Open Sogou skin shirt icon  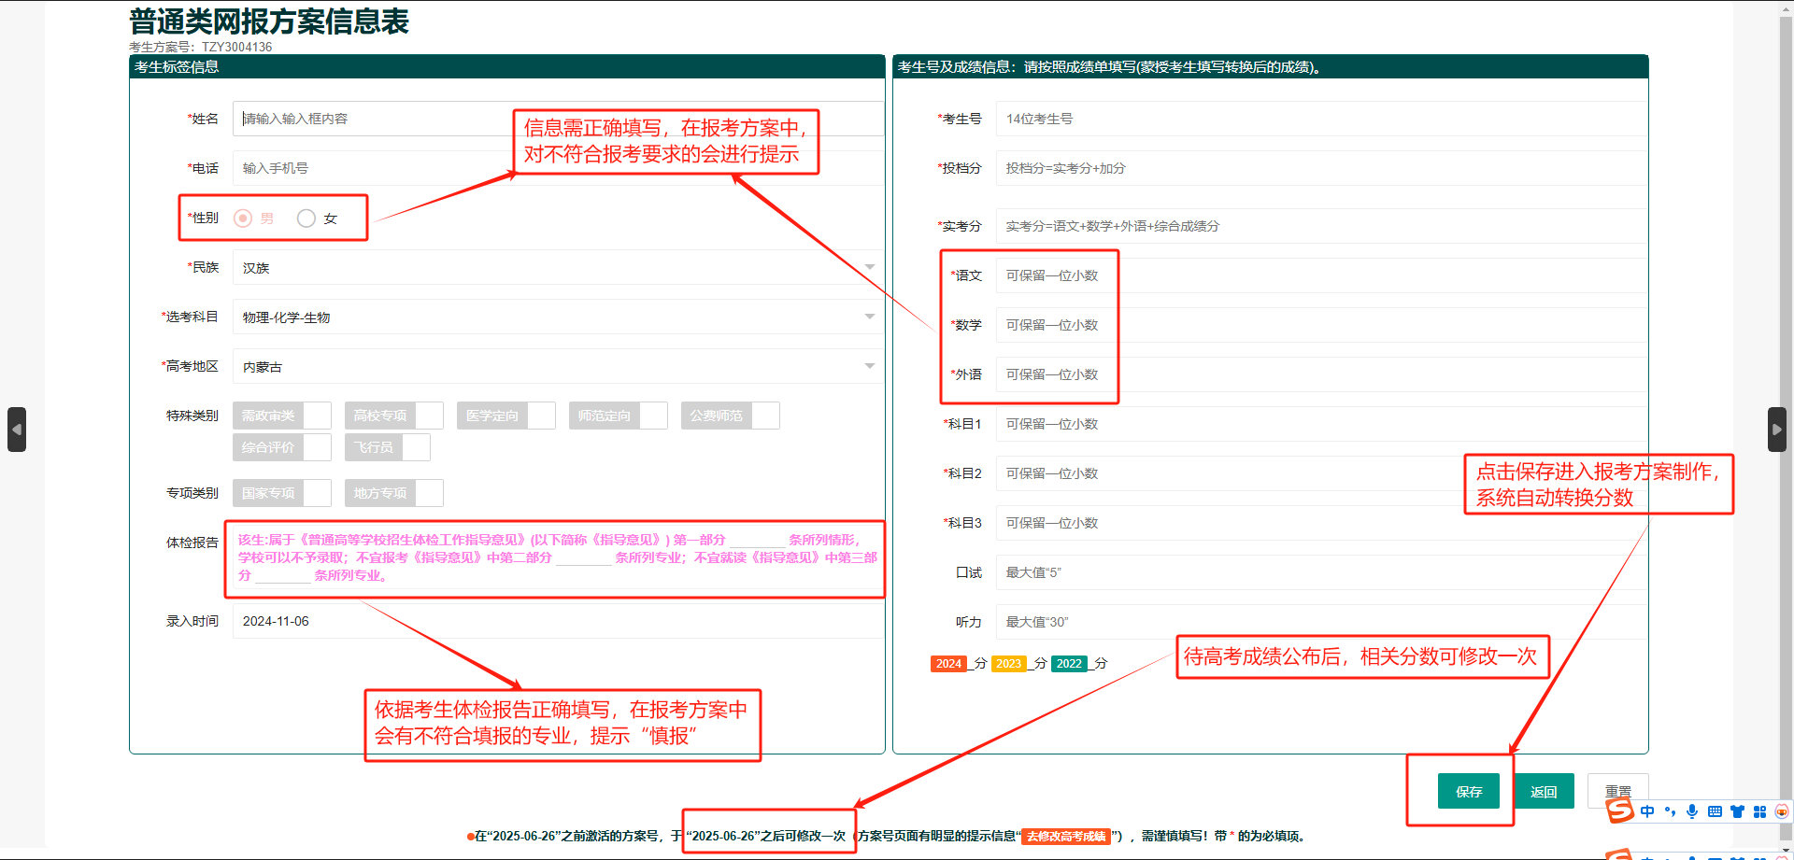pos(1737,811)
